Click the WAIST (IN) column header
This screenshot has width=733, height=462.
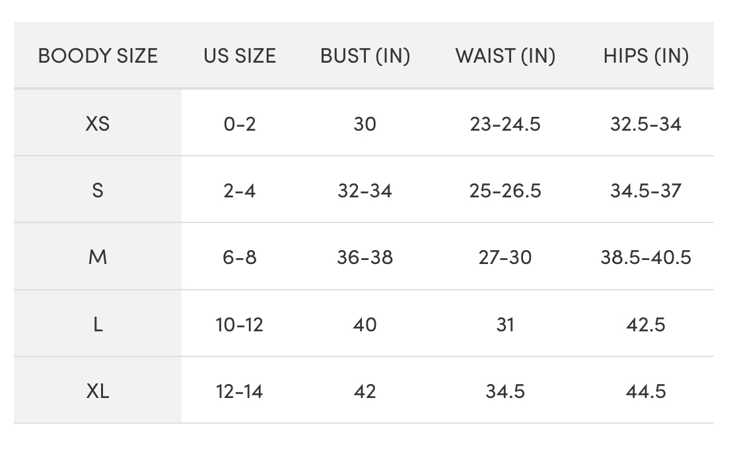click(x=505, y=56)
